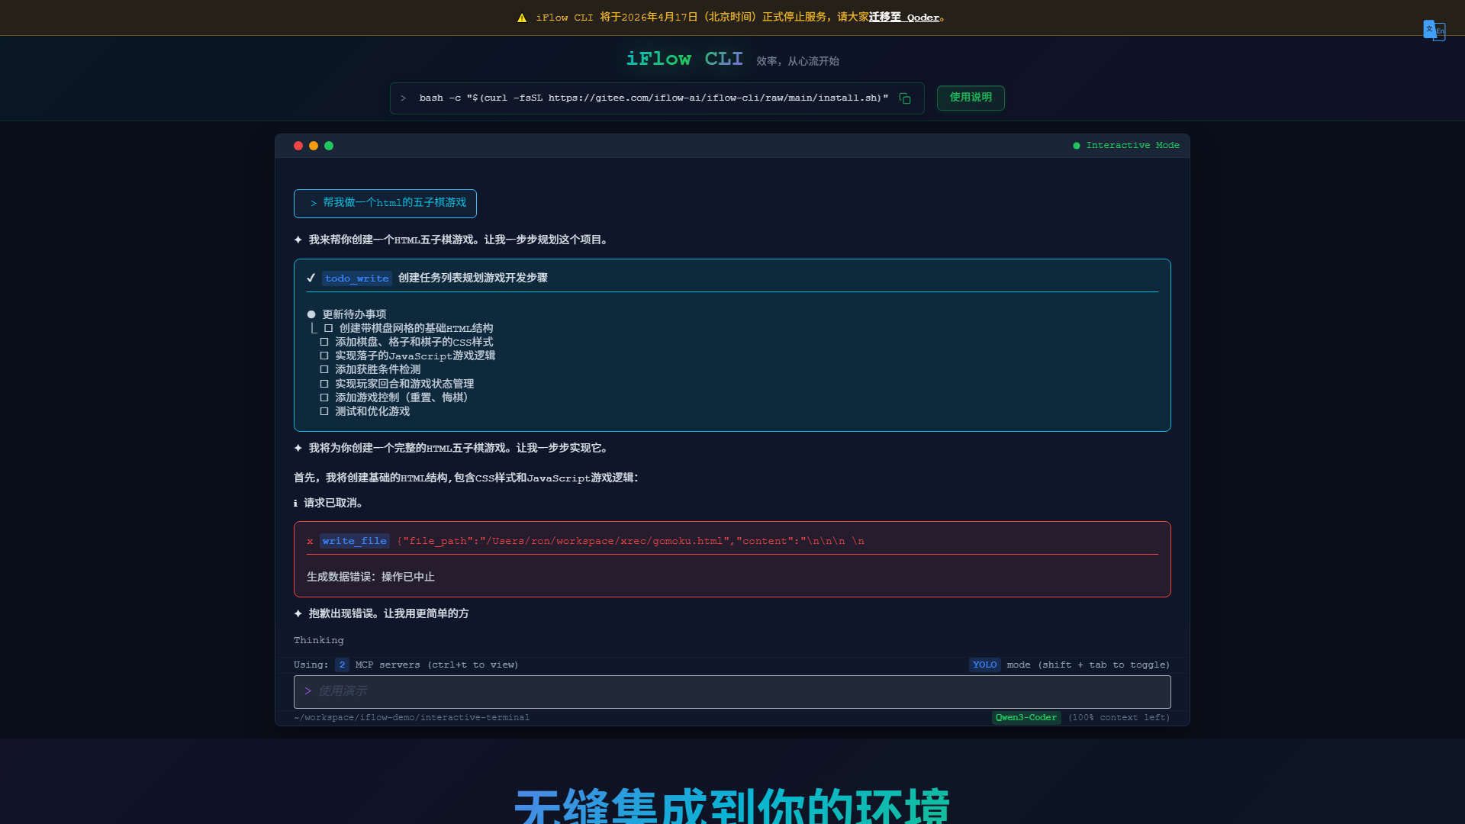Click the warning triangle icon in banner
Viewport: 1465px width, 824px height.
pyautogui.click(x=522, y=18)
